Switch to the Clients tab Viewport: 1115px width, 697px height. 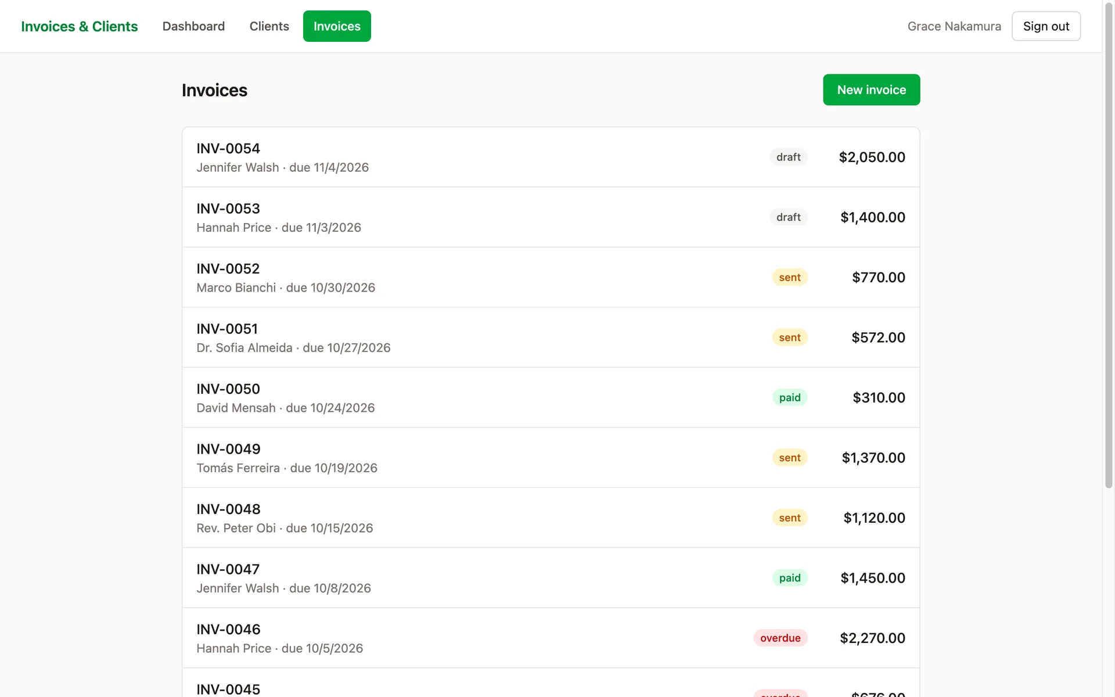click(269, 26)
